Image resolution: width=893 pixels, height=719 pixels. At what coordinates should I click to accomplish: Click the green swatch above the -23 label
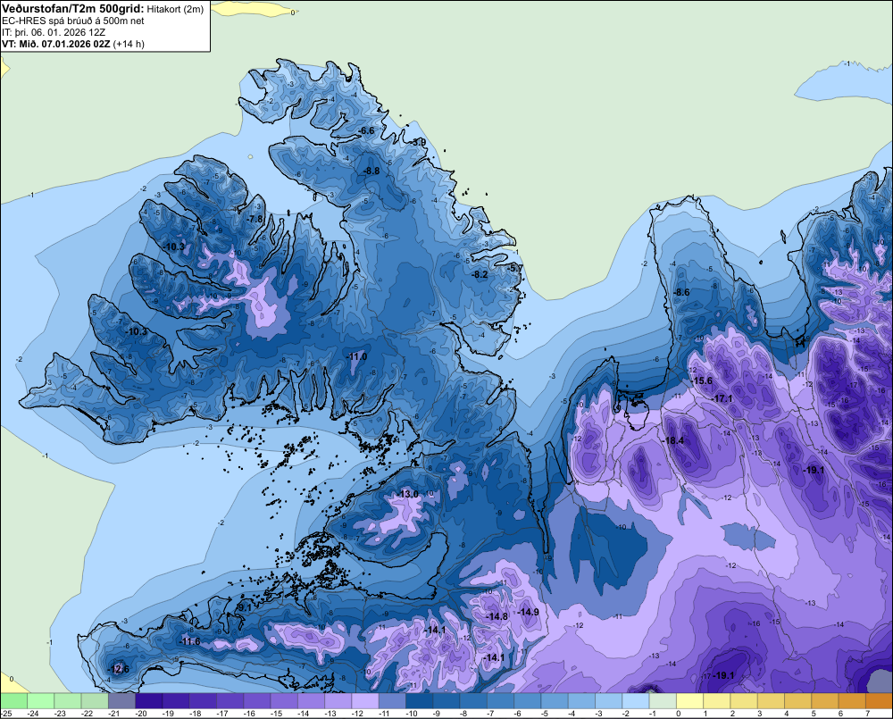point(67,701)
